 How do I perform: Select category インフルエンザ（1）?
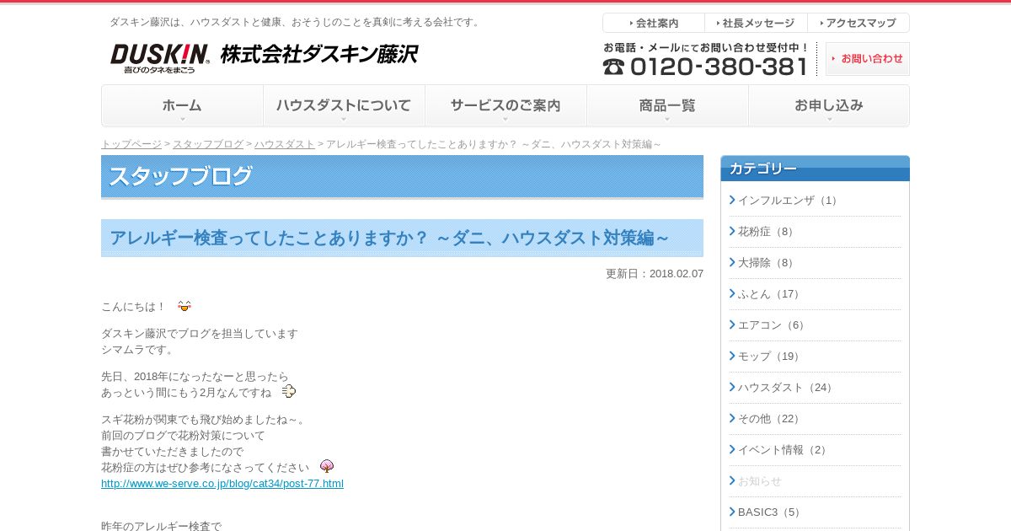789,201
